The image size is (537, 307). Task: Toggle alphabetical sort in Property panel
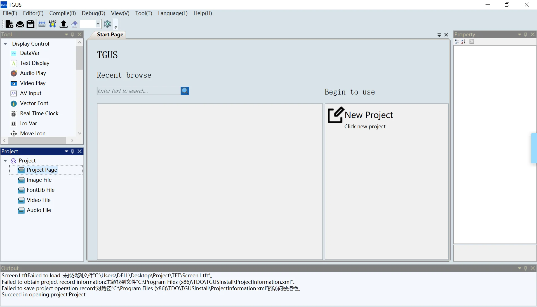tap(463, 42)
